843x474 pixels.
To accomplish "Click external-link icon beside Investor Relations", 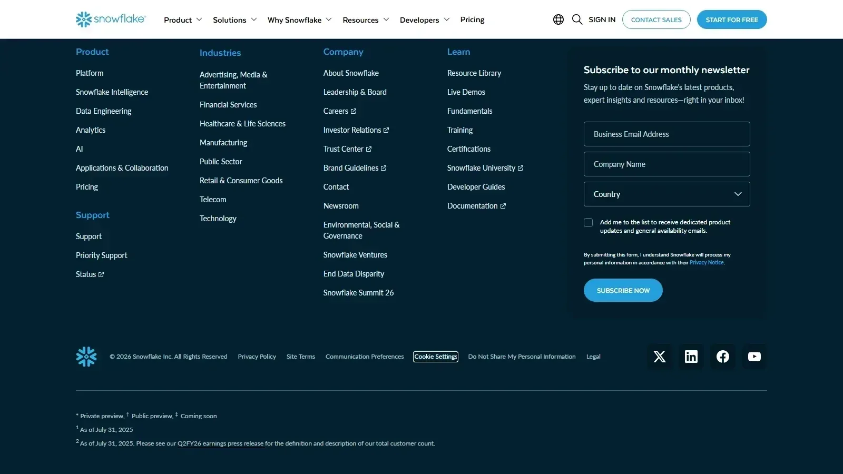I will coord(386,130).
